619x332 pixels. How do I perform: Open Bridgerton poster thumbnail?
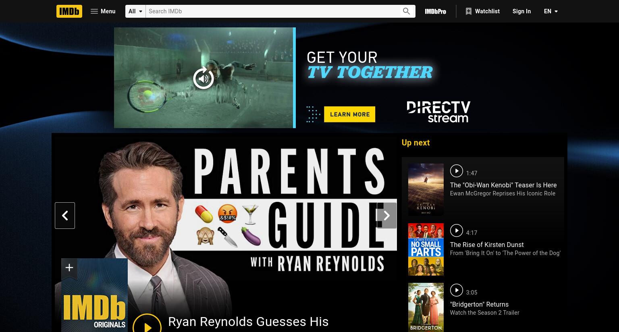[426, 307]
